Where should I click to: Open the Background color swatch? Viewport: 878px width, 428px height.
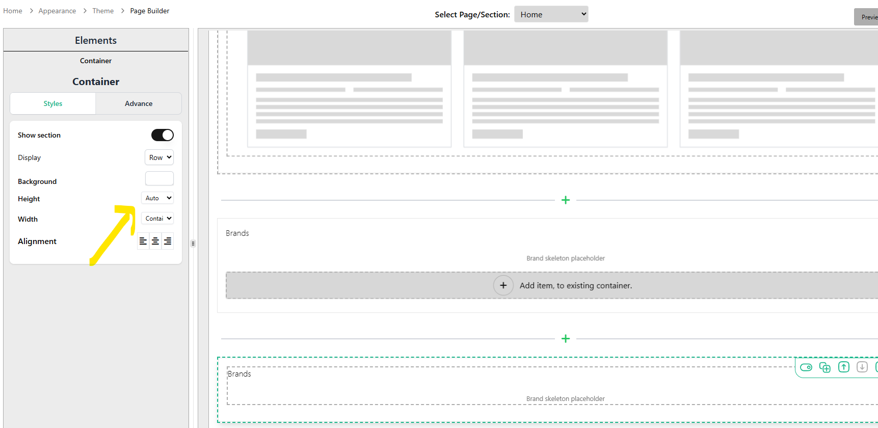[159, 178]
